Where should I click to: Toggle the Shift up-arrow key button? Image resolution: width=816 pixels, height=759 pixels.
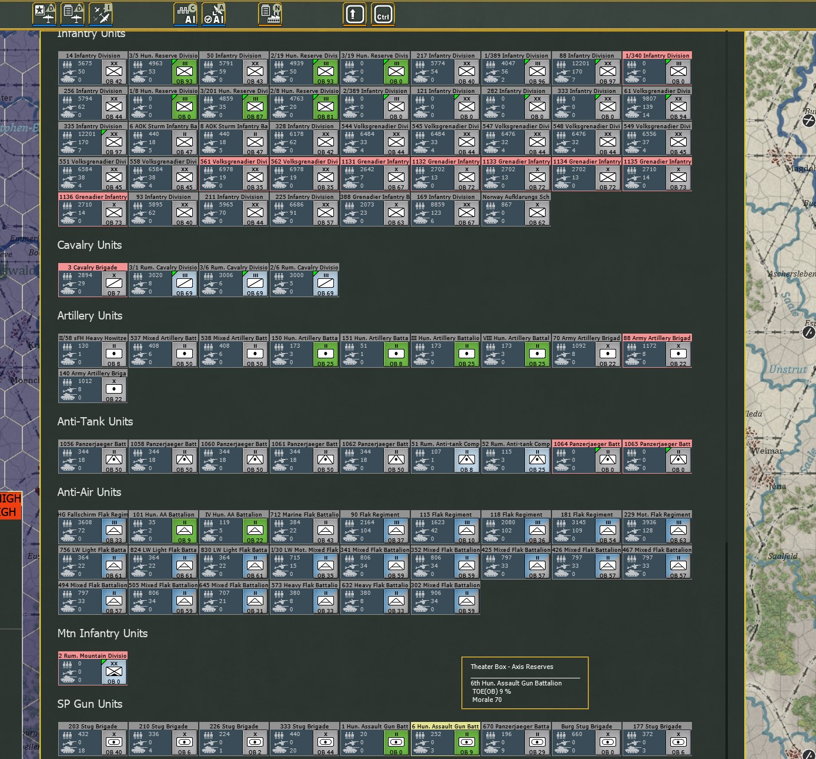pos(355,14)
